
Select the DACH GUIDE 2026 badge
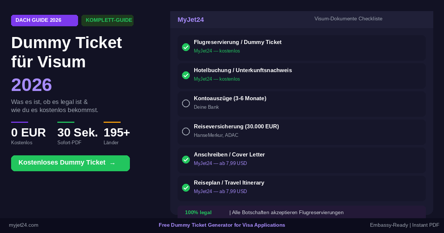click(x=44, y=20)
